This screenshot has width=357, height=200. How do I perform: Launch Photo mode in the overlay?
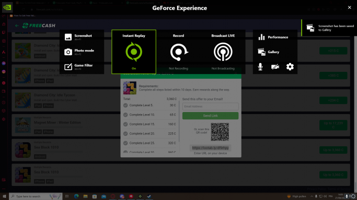(79, 52)
